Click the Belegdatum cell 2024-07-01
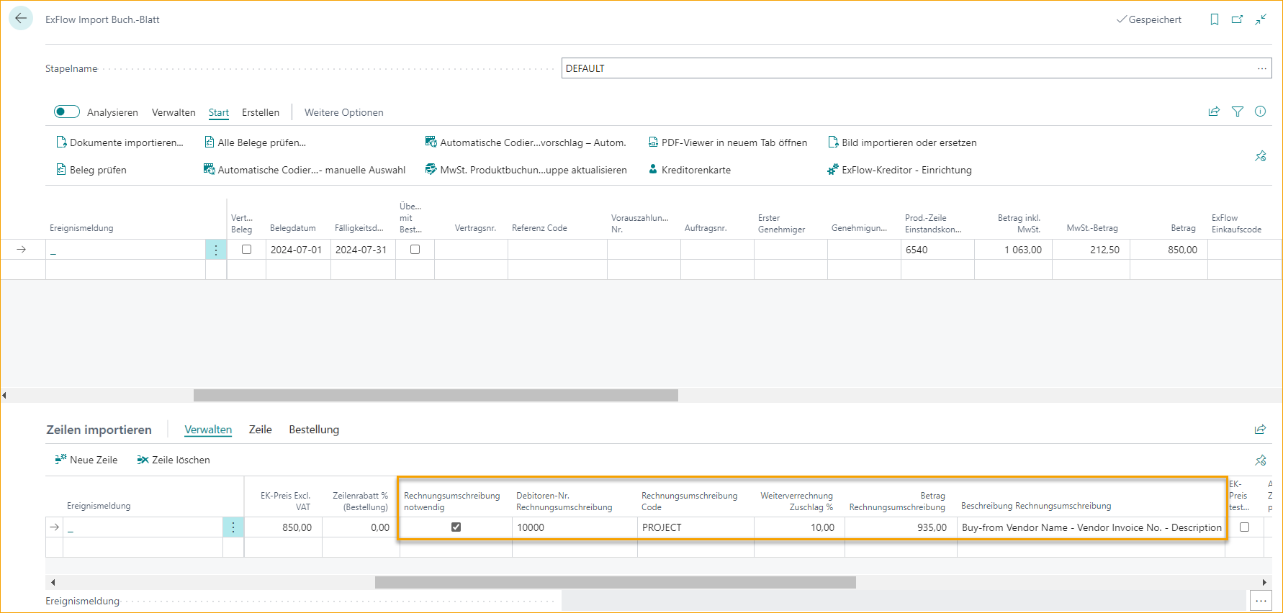Image resolution: width=1283 pixels, height=613 pixels. [x=298, y=250]
